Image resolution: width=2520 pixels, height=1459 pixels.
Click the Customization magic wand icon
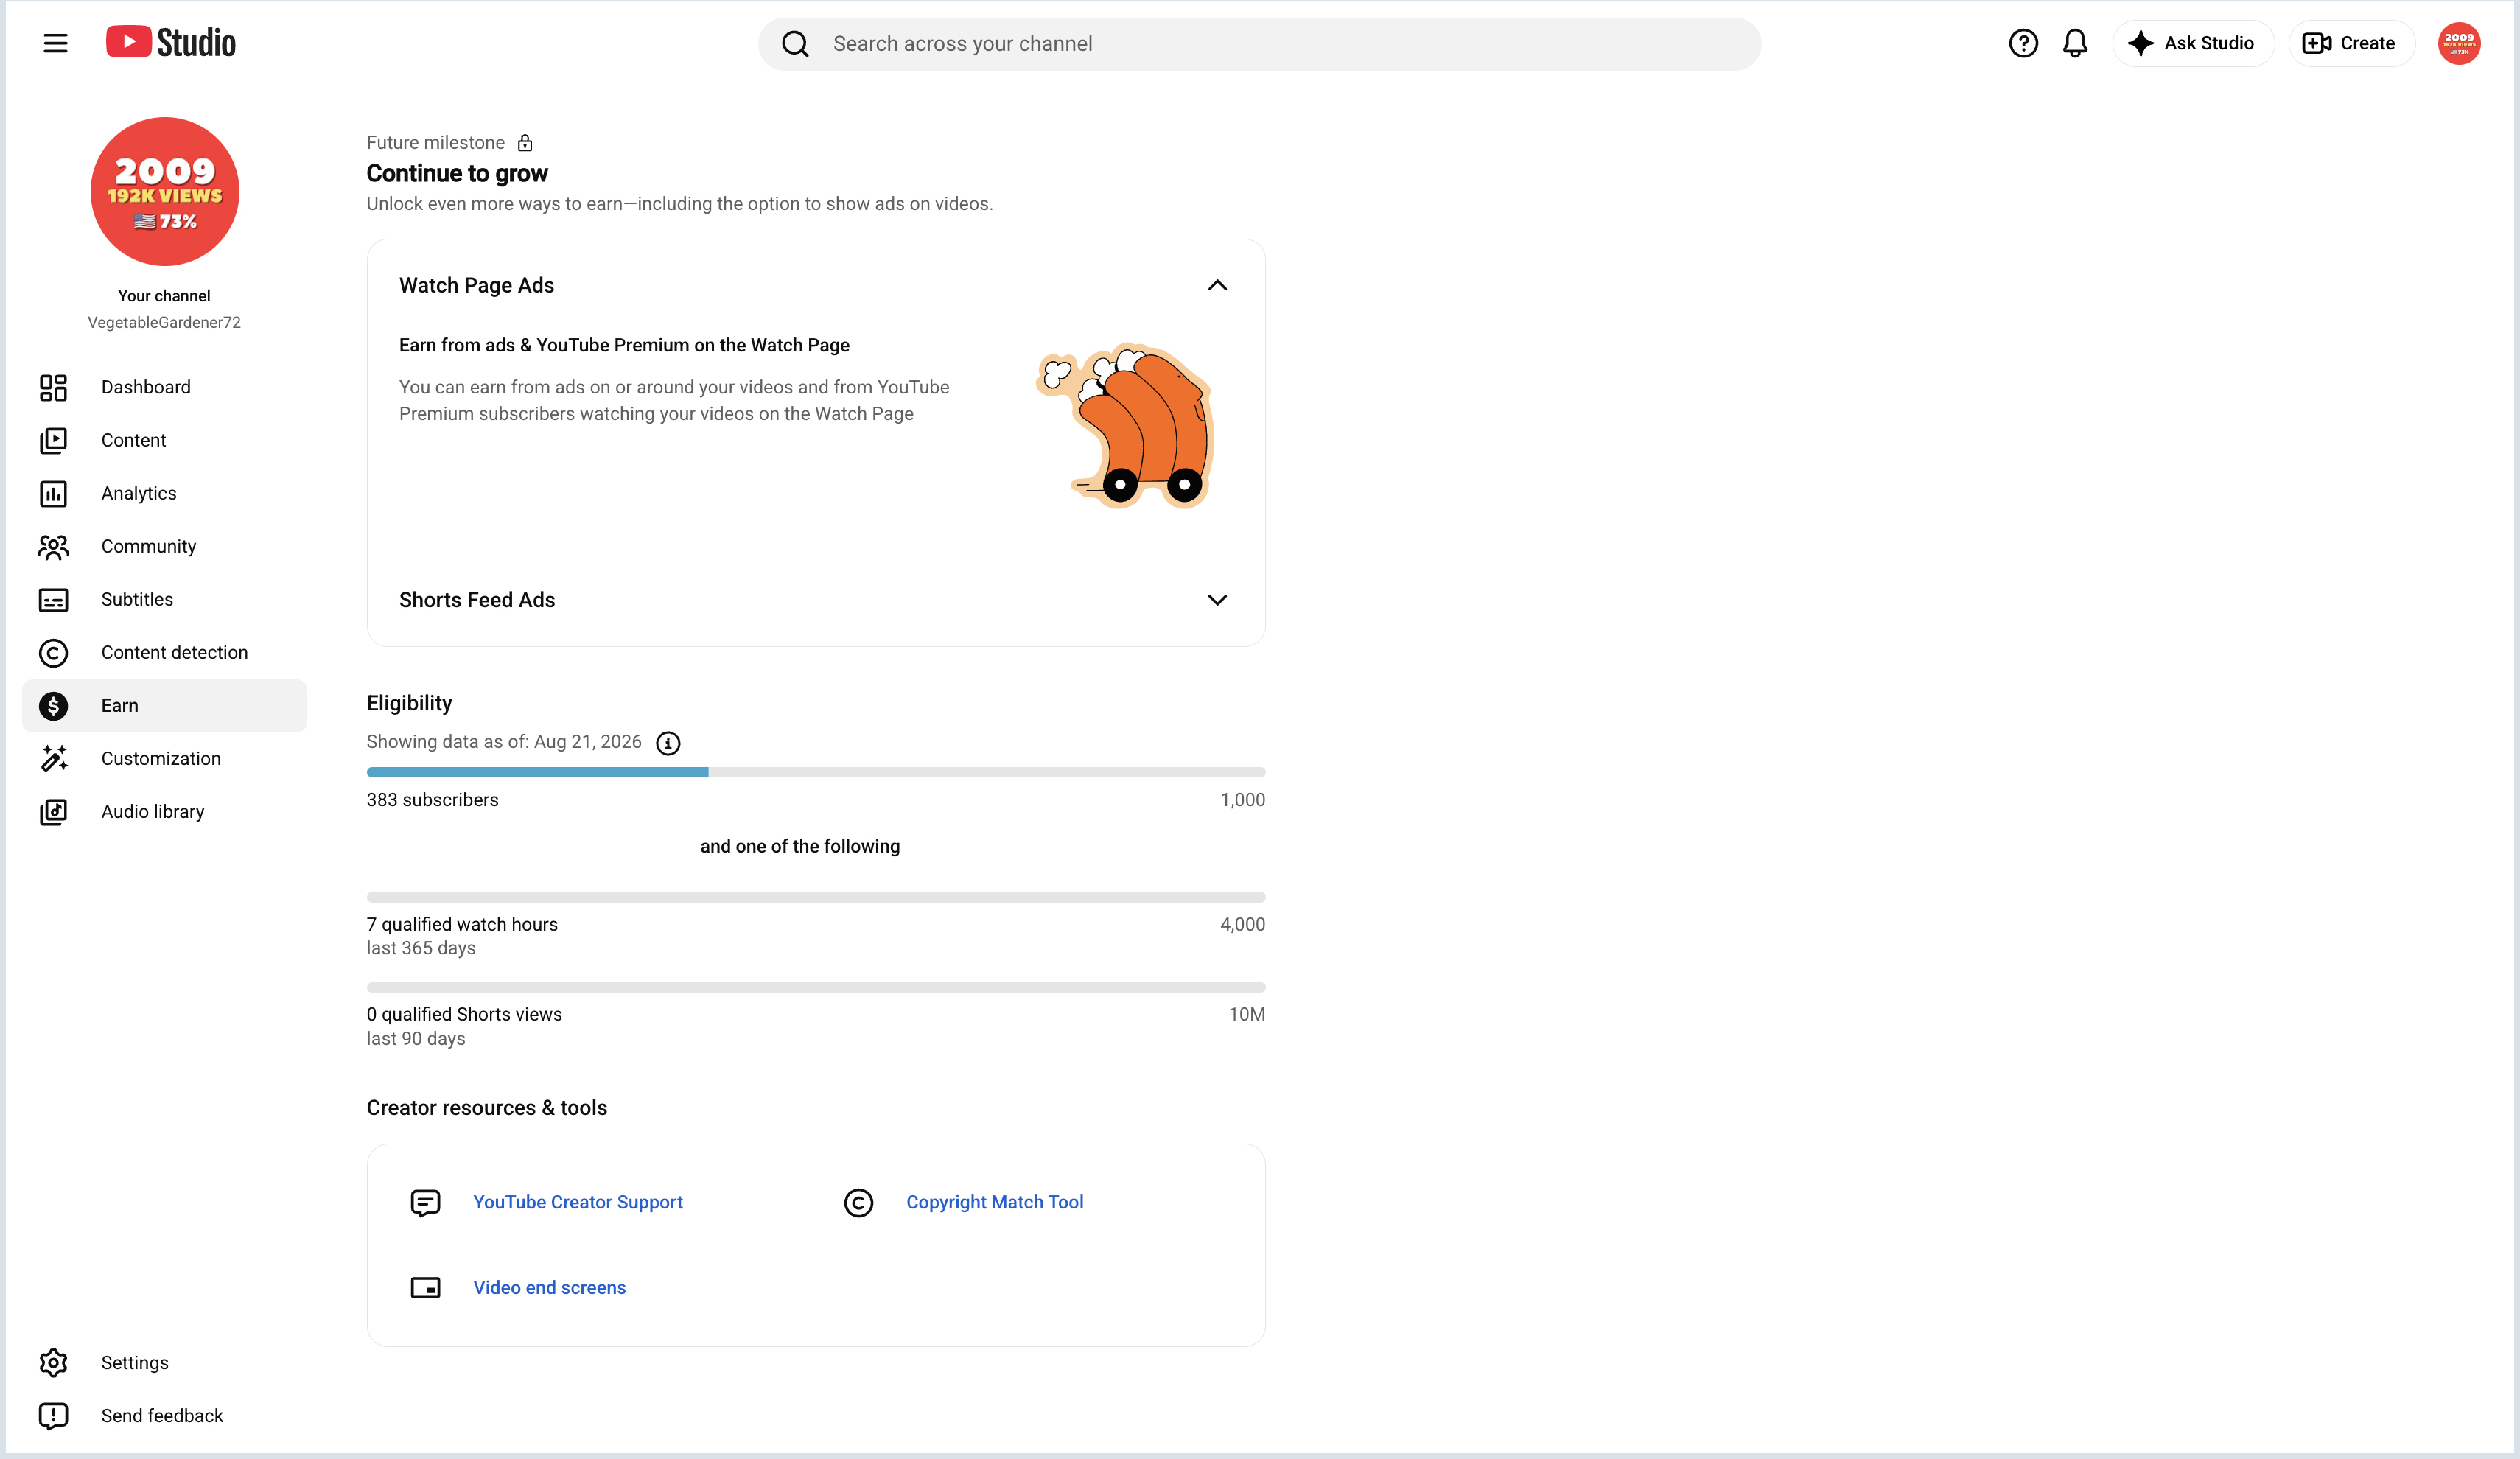coord(53,758)
